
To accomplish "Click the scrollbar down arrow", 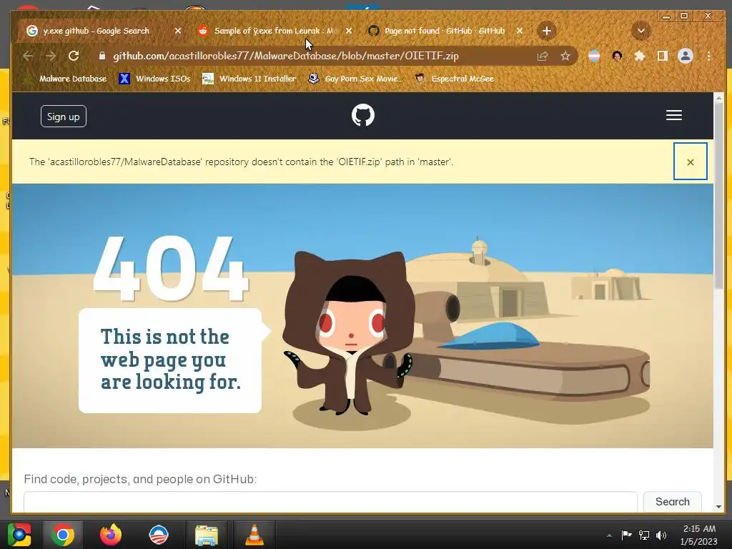I will (x=718, y=507).
